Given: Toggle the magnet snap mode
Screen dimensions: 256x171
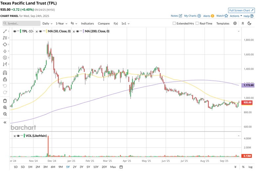Looking at the screenshot, I should coord(5,73).
